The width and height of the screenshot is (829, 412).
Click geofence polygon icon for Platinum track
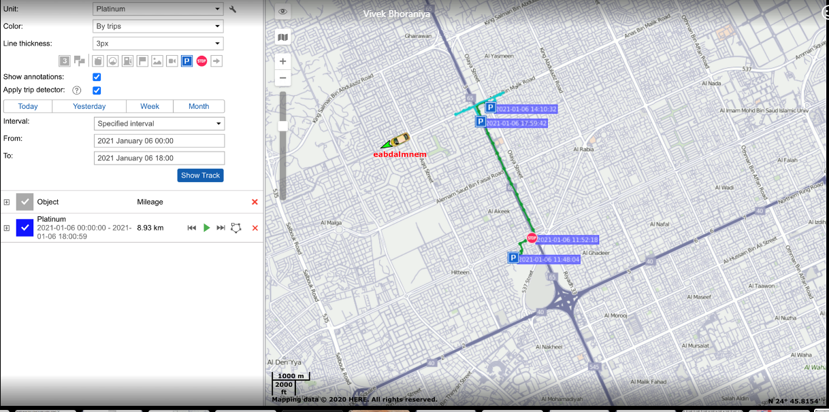point(236,228)
